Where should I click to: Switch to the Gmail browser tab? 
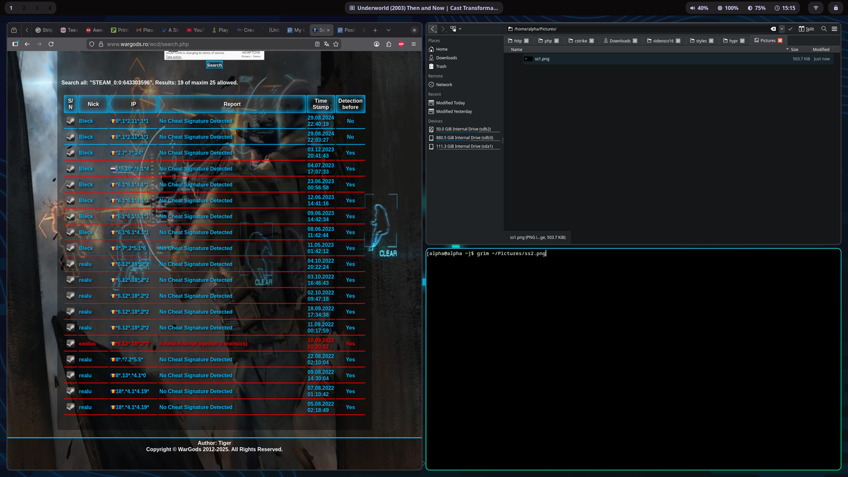coord(144,30)
